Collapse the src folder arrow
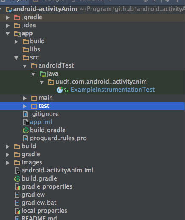Viewport: 185px width, 220px height. [17, 58]
